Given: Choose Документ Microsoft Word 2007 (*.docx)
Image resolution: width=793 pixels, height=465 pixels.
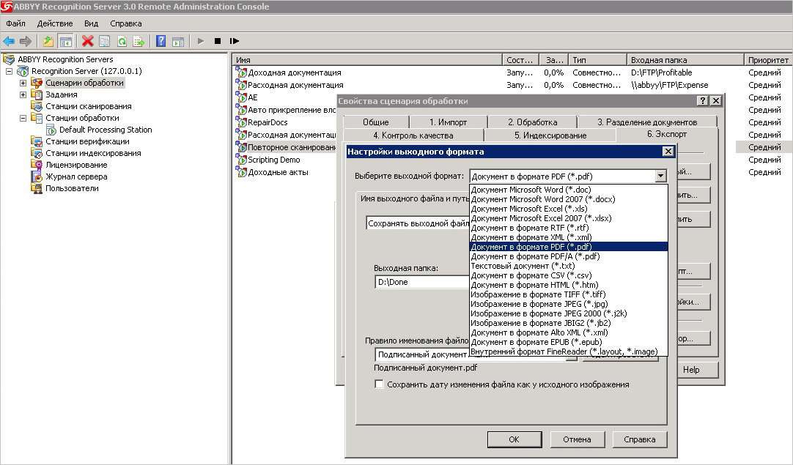Looking at the screenshot, I should click(x=569, y=199).
